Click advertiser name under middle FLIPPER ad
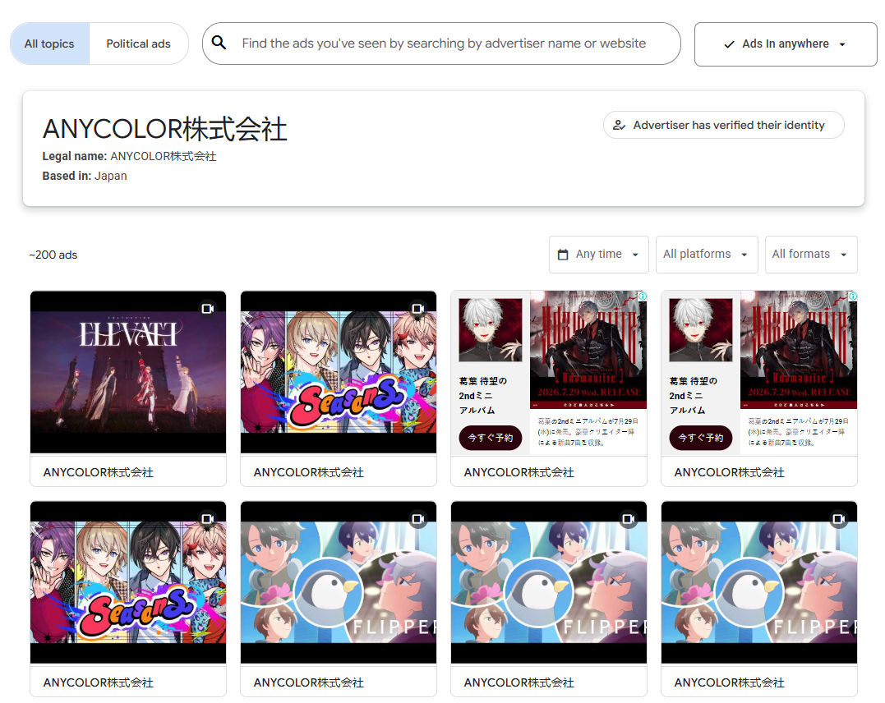 tap(519, 682)
